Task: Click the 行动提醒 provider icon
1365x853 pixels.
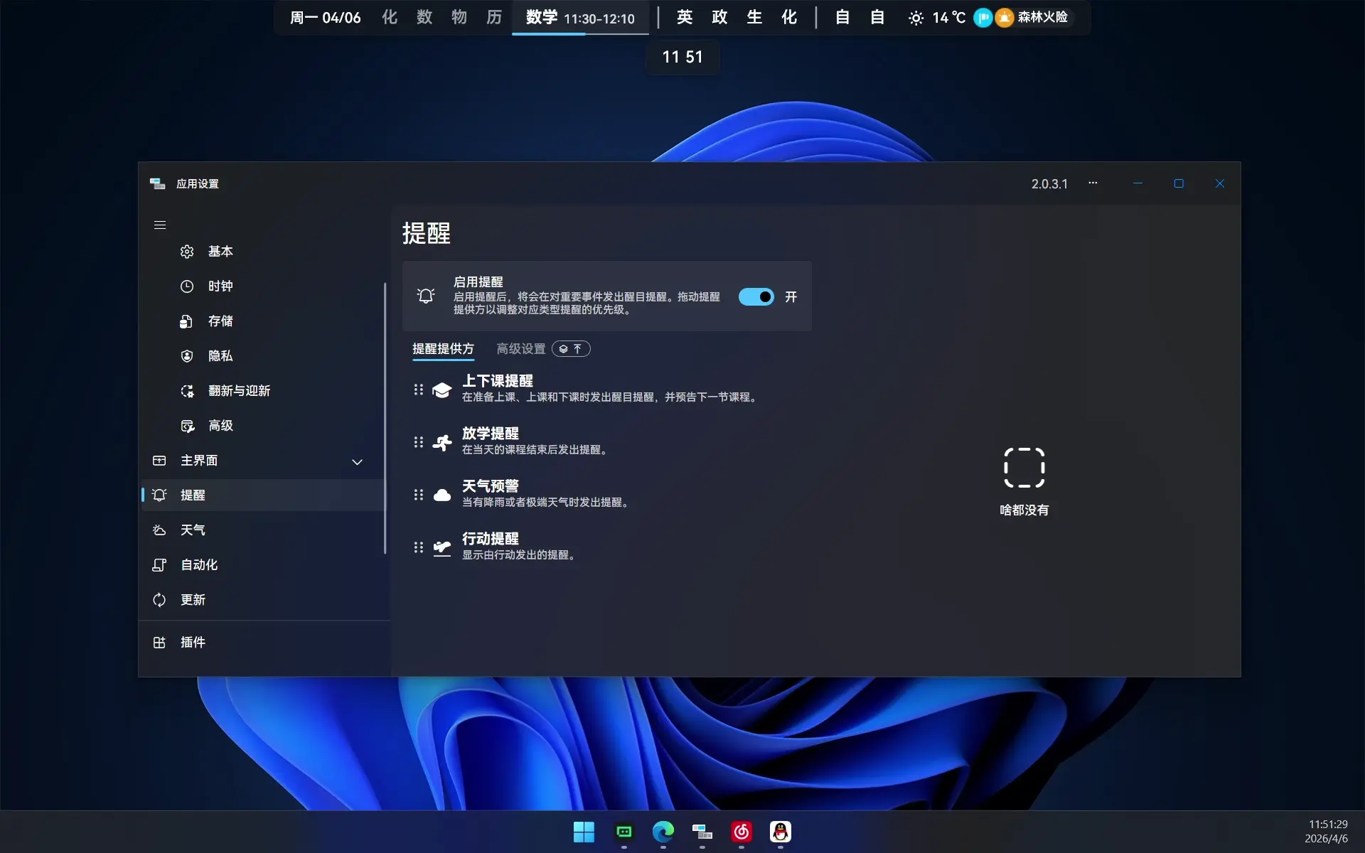Action: pyautogui.click(x=442, y=547)
